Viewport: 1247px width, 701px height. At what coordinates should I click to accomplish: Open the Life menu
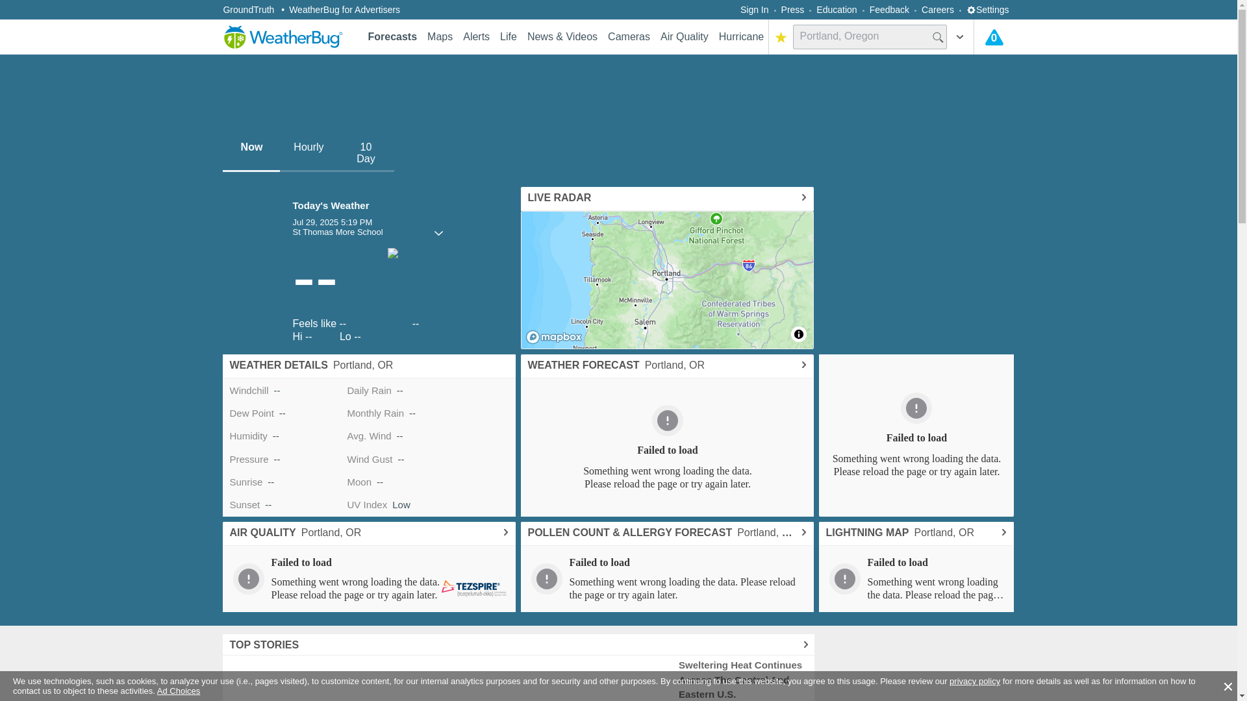[x=509, y=37]
